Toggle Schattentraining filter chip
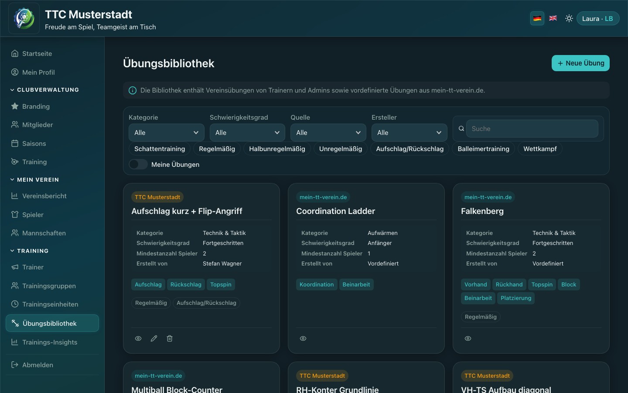 click(160, 149)
